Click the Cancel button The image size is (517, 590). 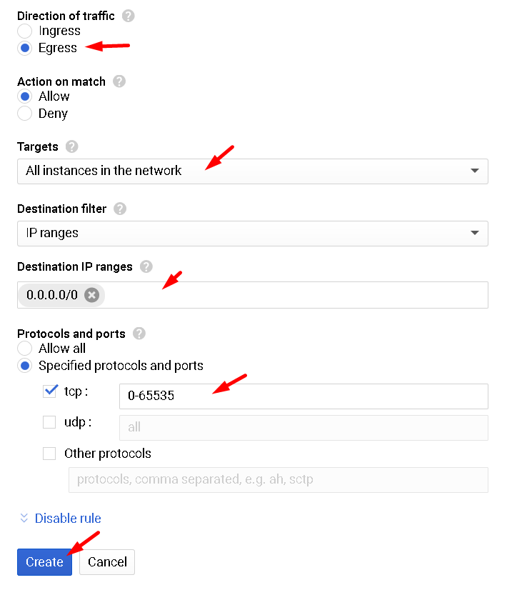pyautogui.click(x=107, y=562)
